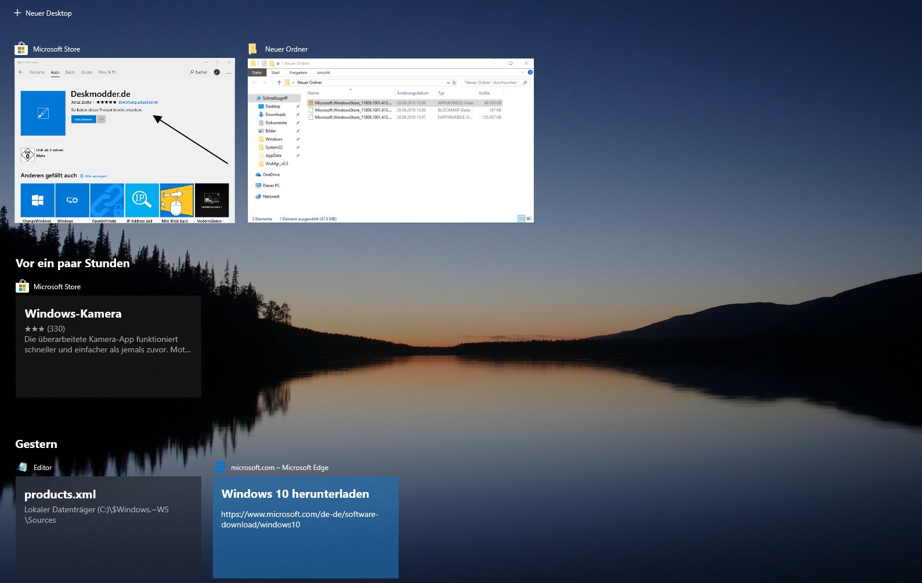Click the properties checkmark icon in Explorer's title bar
922x583 pixels.
click(264, 63)
